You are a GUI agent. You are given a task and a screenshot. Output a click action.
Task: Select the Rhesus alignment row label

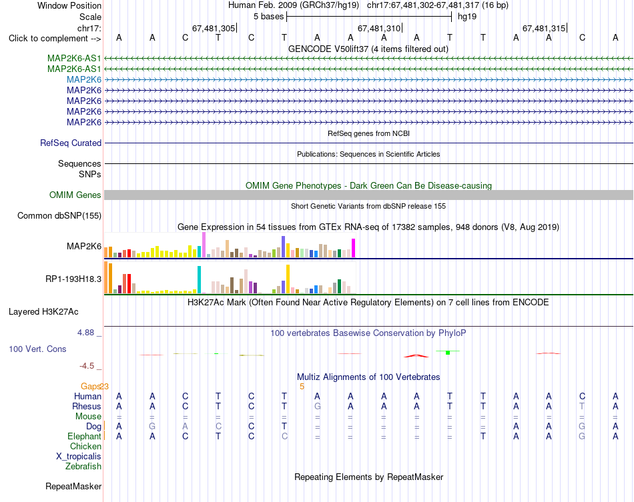[x=87, y=406]
